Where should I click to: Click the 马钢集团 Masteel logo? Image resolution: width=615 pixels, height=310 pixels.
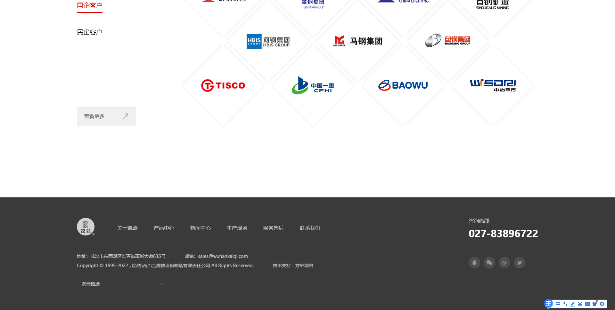pos(358,41)
